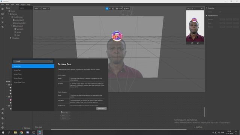Click the pink texture asset icon in Assets

(10, 100)
